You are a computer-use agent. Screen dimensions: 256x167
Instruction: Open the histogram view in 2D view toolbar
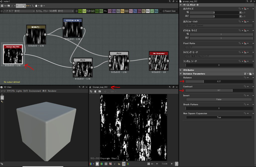coord(119,164)
